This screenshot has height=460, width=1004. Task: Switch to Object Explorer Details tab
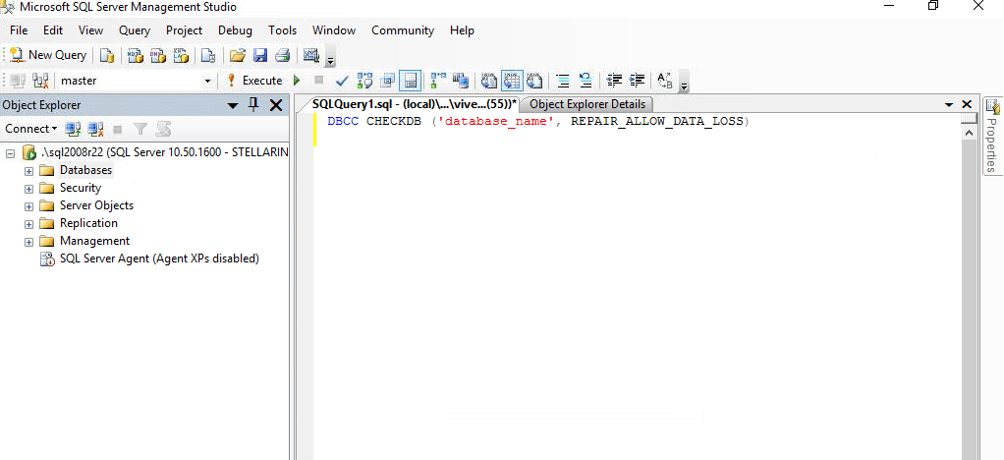point(587,104)
